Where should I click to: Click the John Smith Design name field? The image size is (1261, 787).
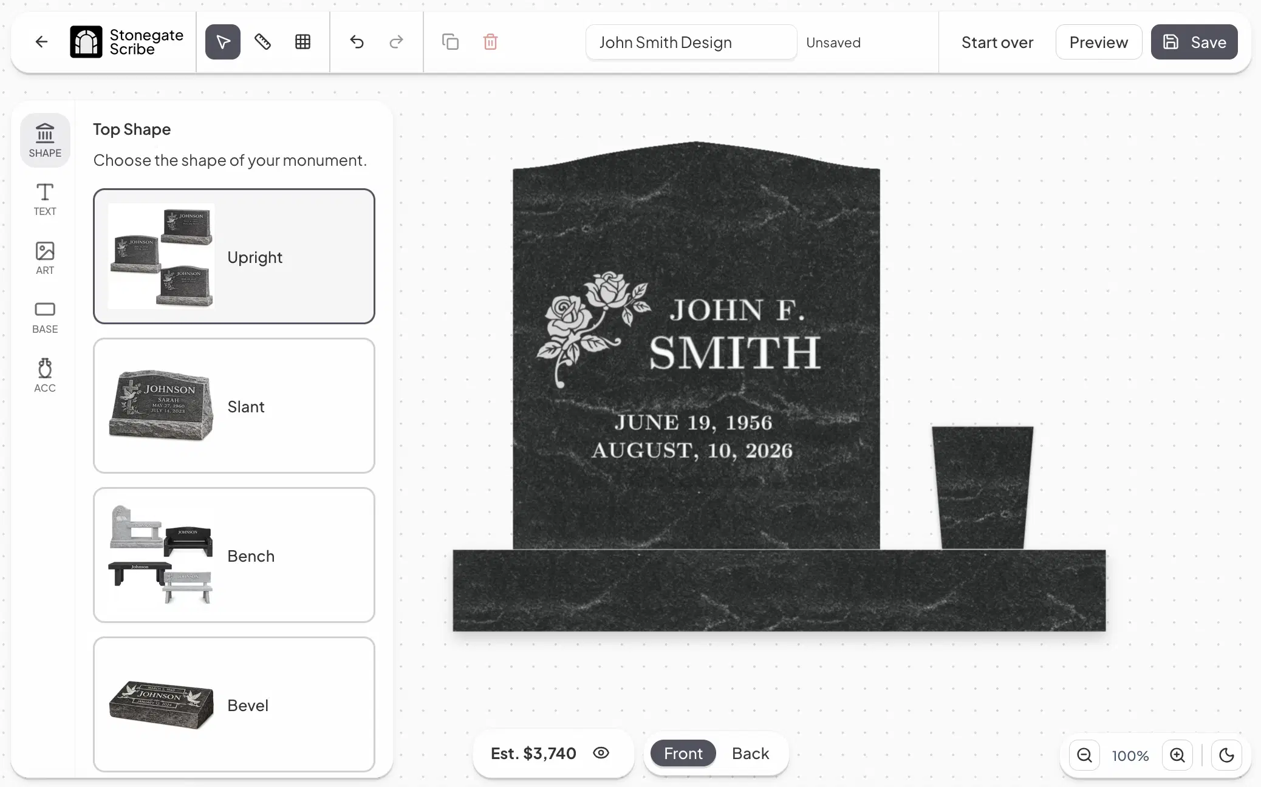[x=691, y=42]
